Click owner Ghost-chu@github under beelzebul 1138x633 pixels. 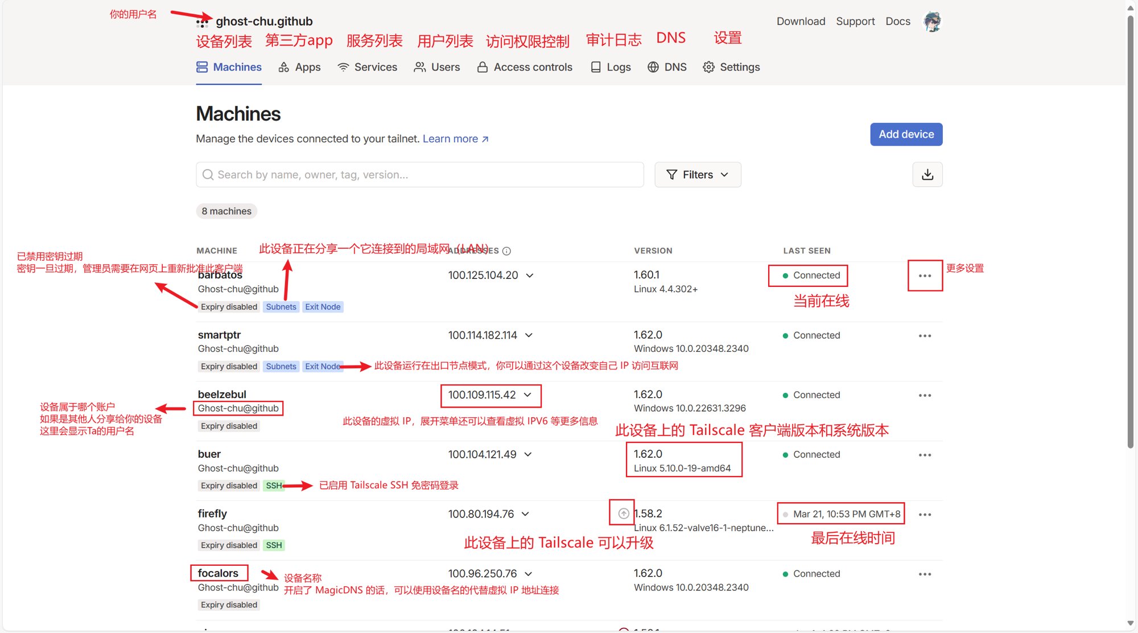click(x=238, y=408)
